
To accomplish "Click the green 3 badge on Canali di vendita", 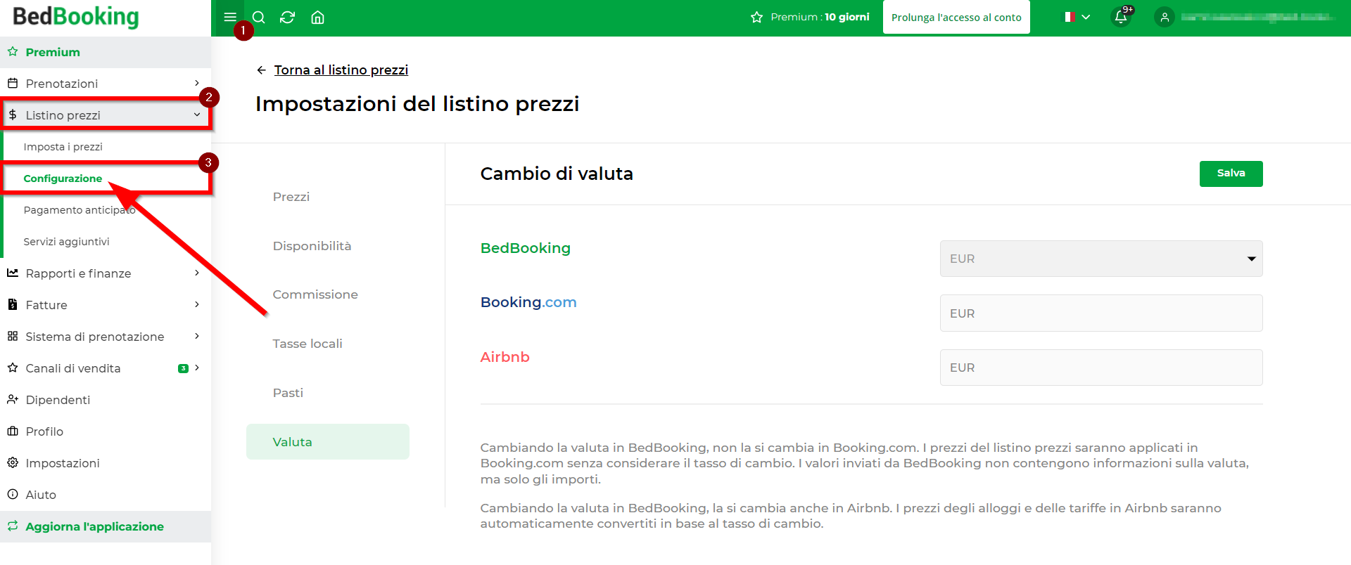I will tap(183, 368).
